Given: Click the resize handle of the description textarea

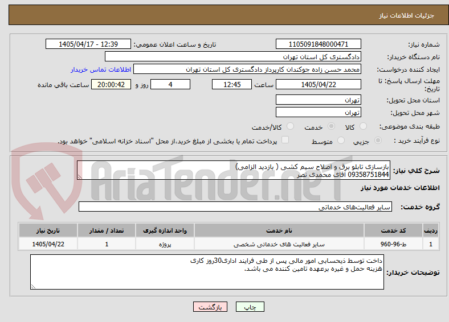Looking at the screenshot, I should [x=80, y=177].
